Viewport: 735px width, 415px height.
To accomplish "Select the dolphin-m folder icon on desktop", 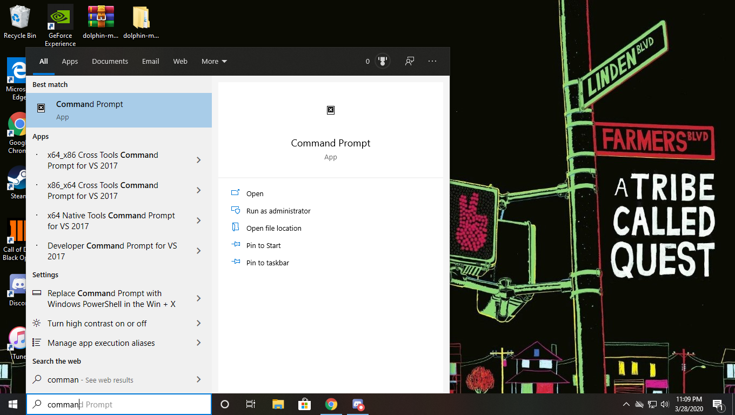I will coord(141,22).
